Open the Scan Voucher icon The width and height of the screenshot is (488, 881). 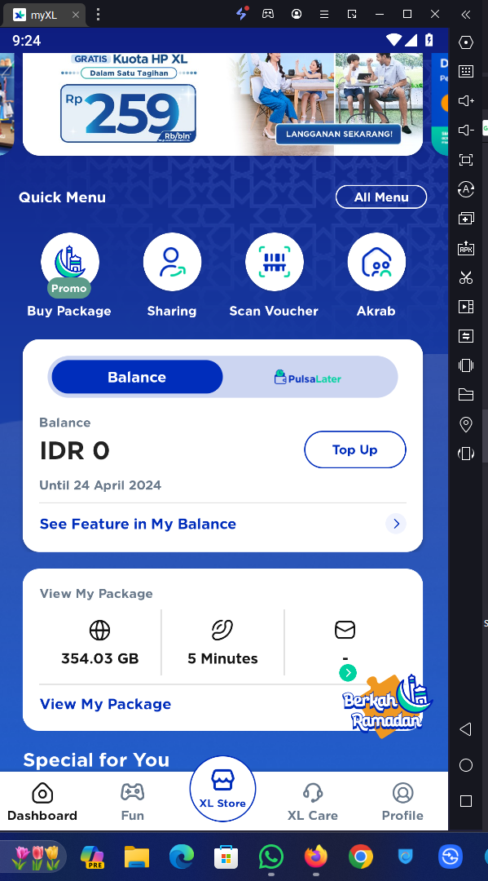[275, 263]
